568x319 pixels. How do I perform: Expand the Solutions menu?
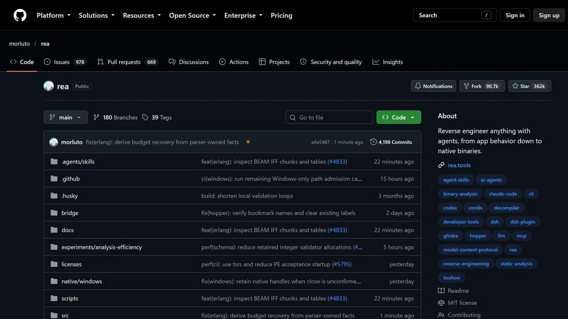[97, 15]
